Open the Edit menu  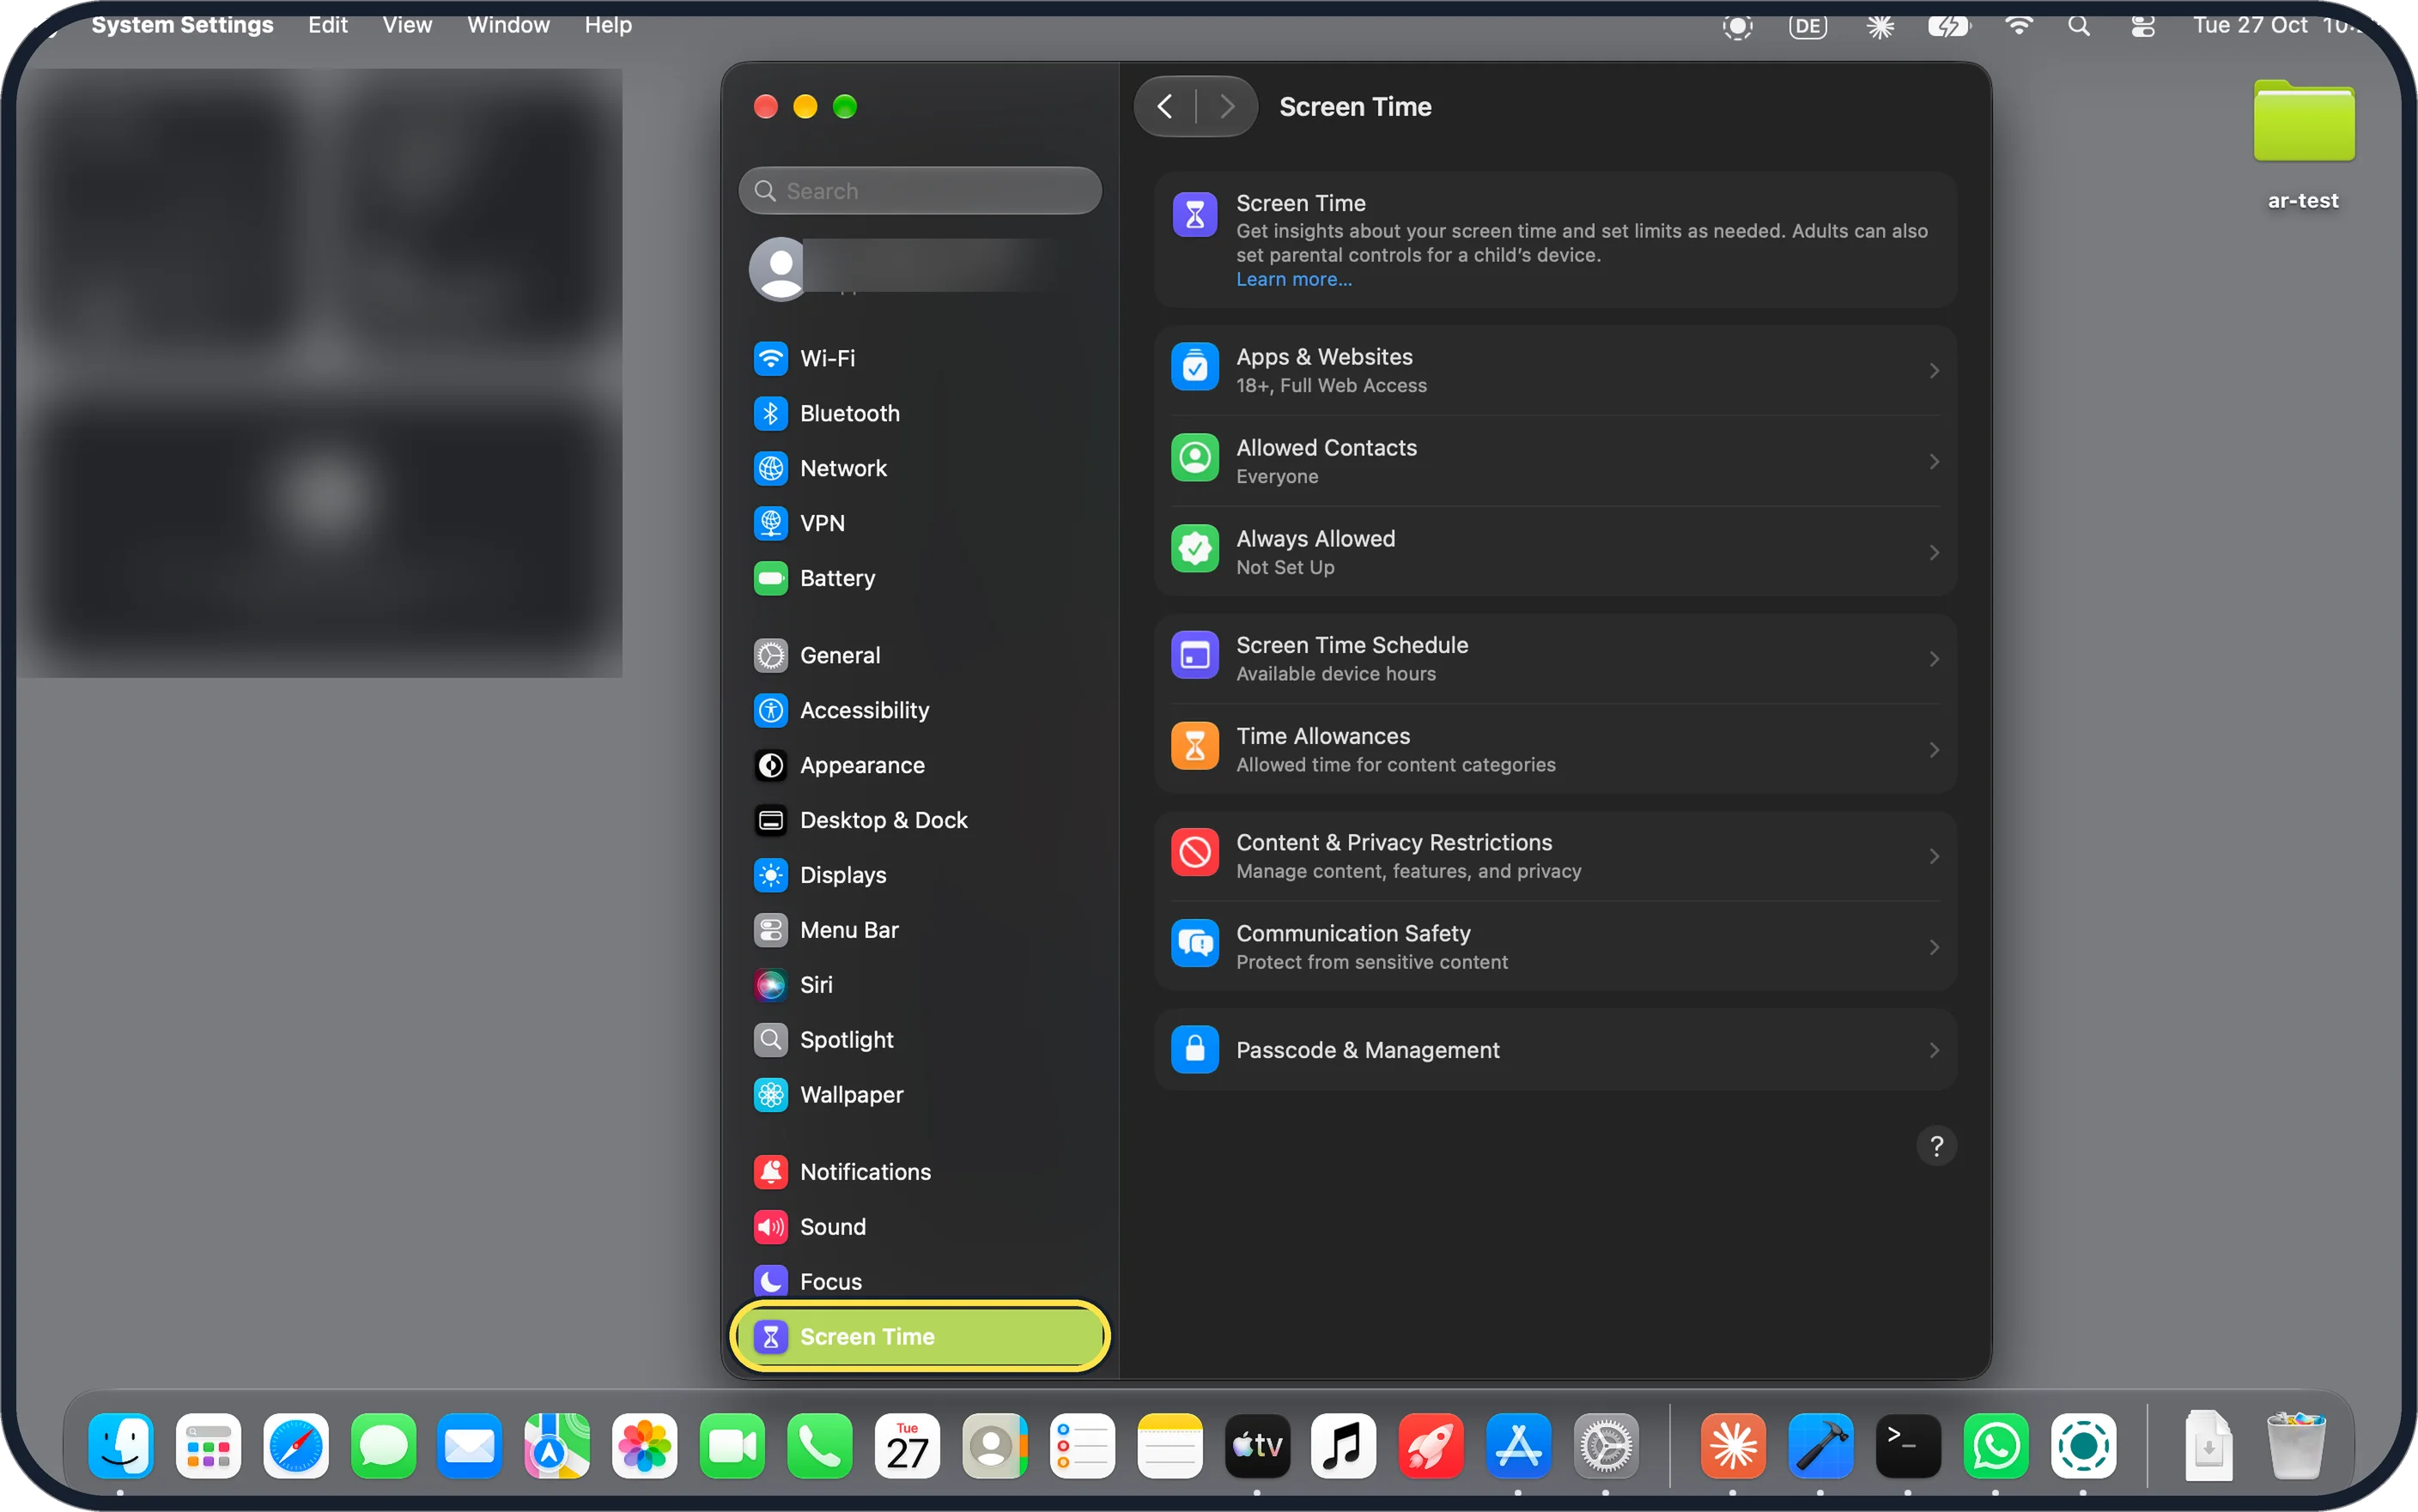[327, 25]
